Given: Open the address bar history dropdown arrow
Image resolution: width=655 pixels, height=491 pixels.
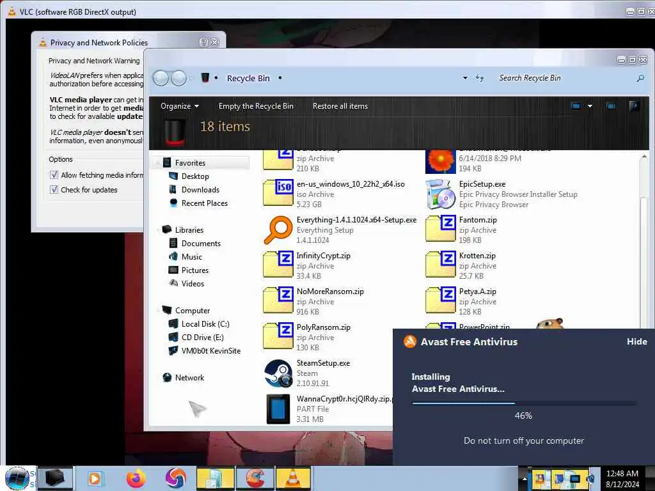Looking at the screenshot, I should click(465, 78).
